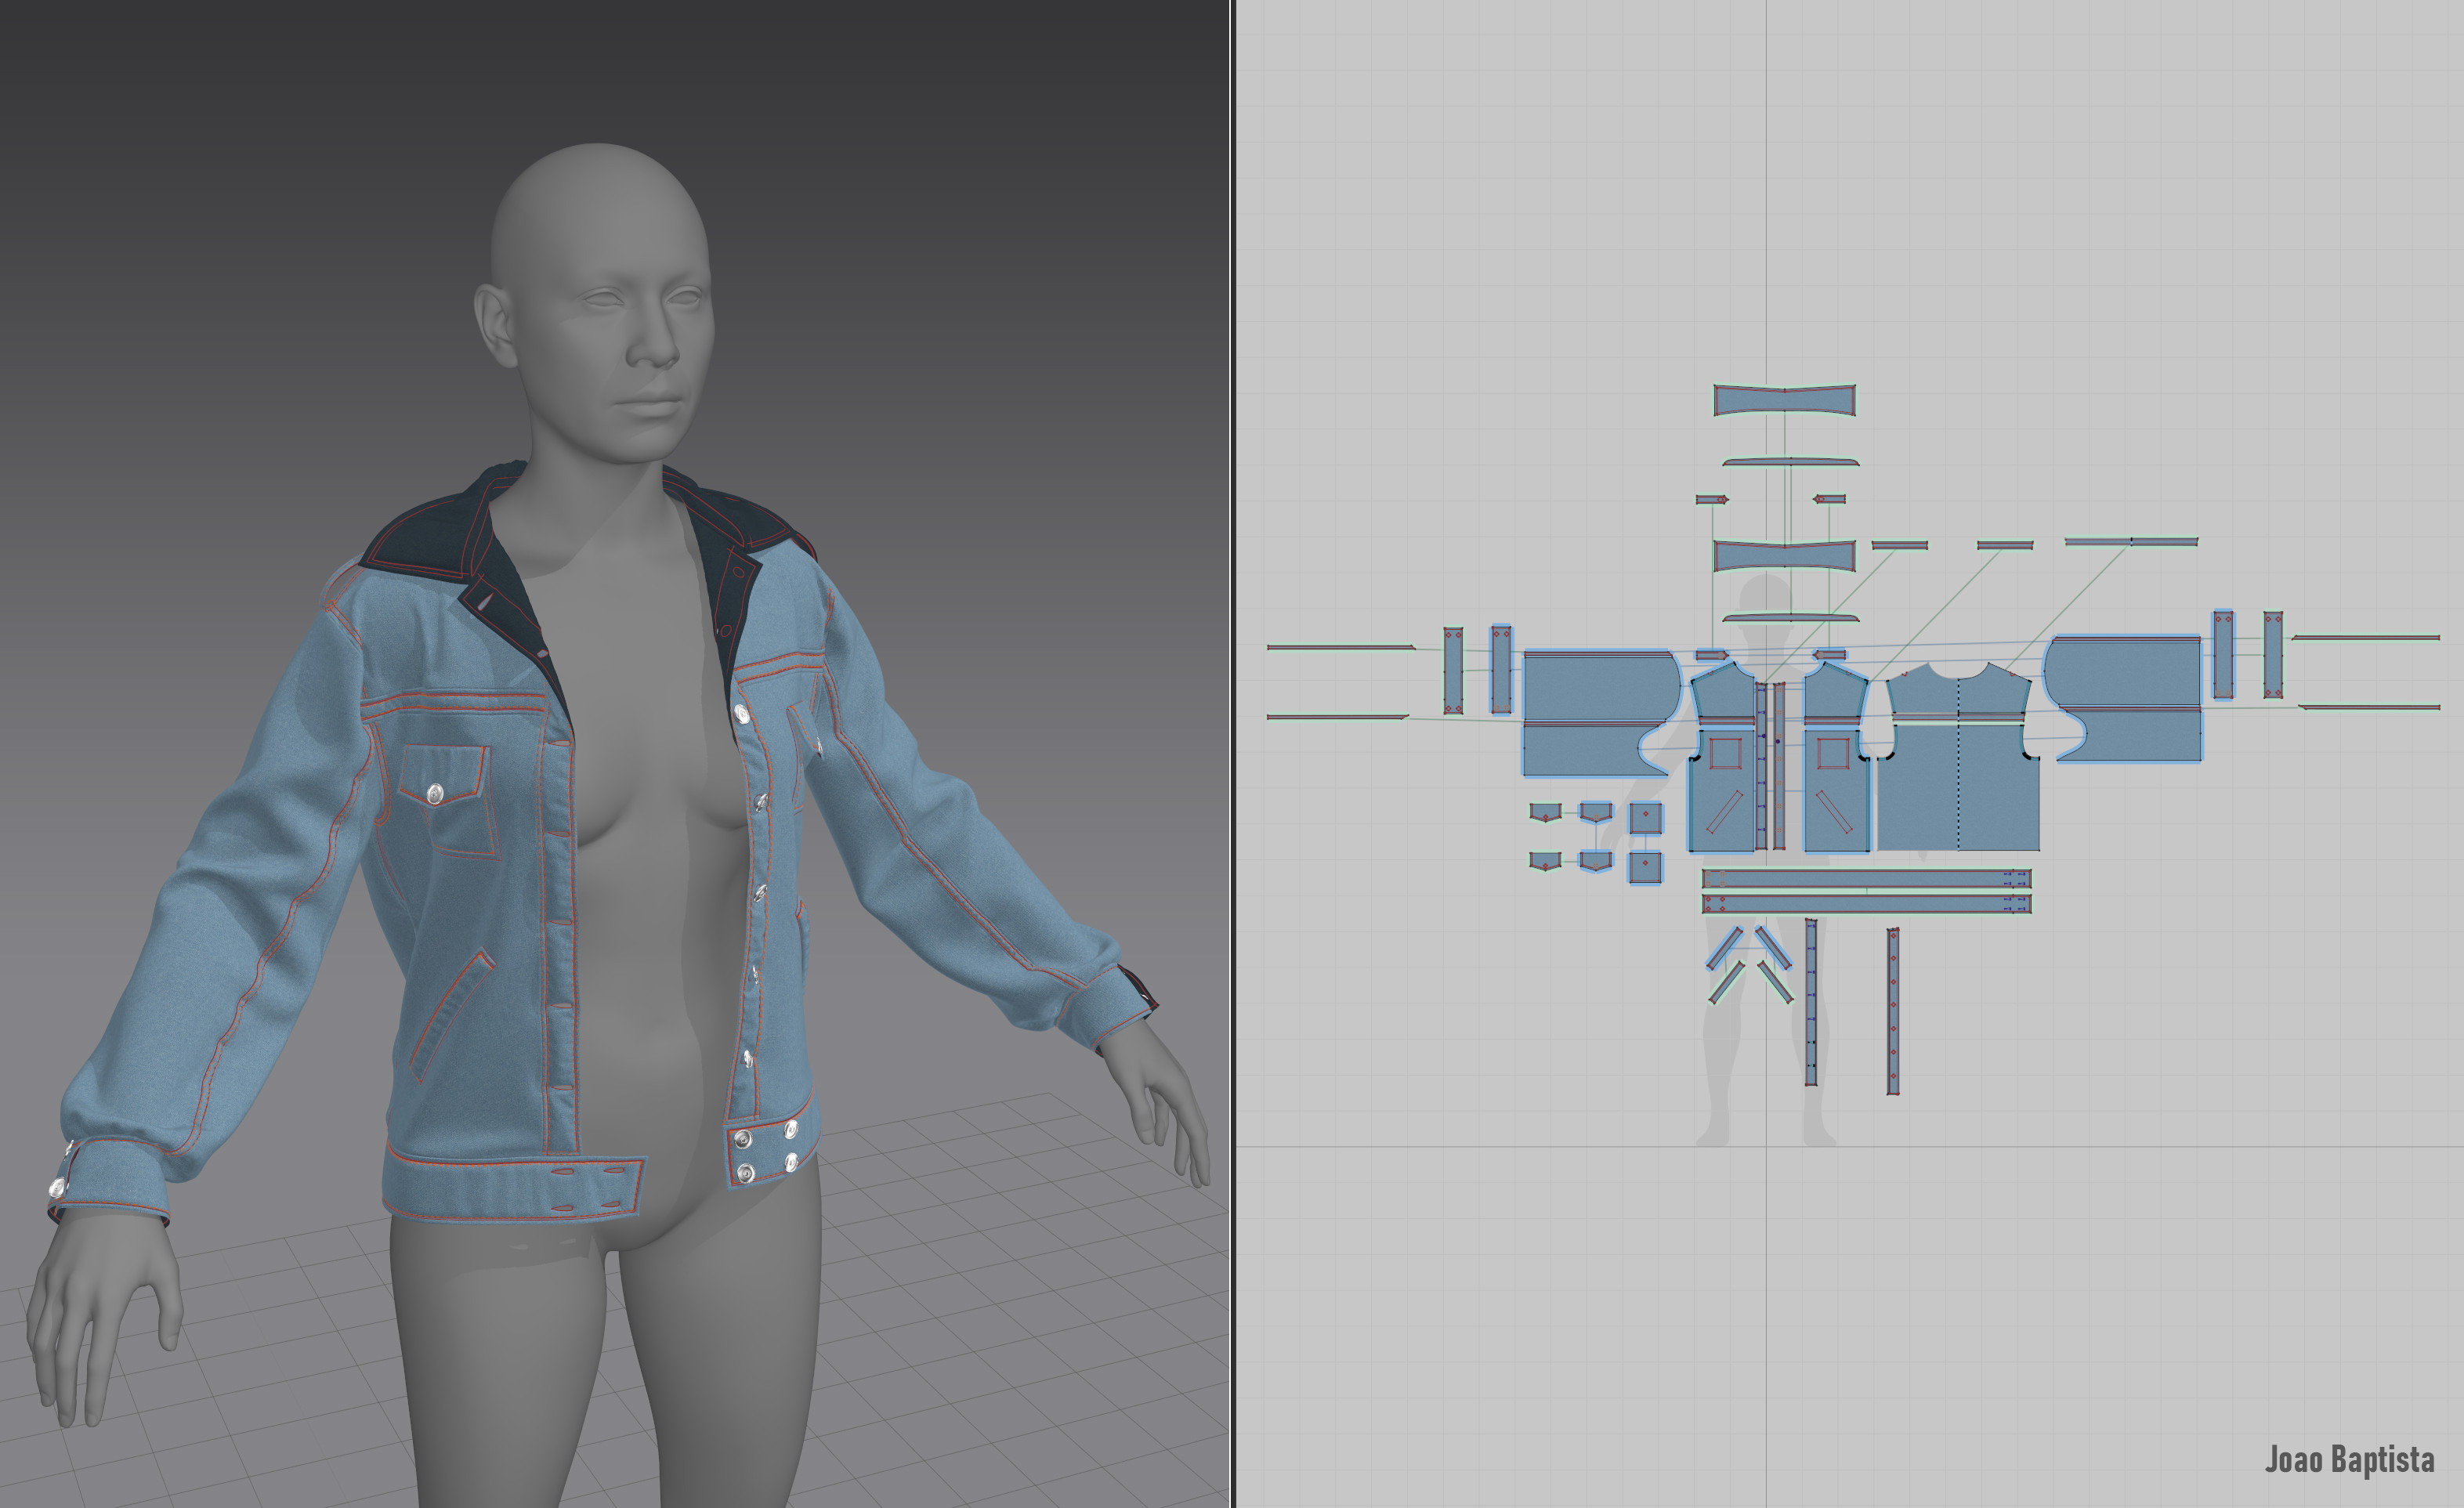The image size is (2464, 1508).
Task: Select the topmost collar pattern piece
Action: tap(1784, 400)
